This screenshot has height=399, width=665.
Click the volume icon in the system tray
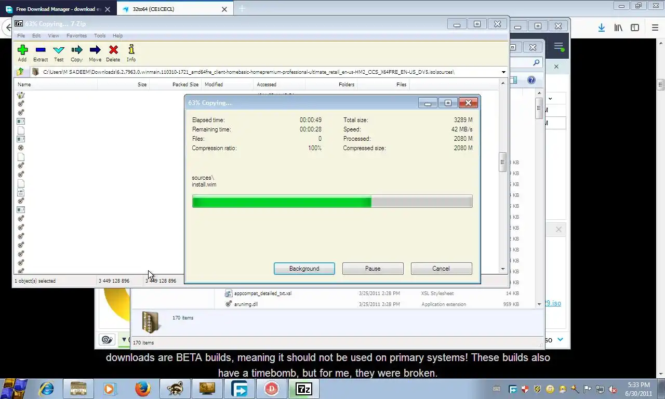[x=613, y=389]
